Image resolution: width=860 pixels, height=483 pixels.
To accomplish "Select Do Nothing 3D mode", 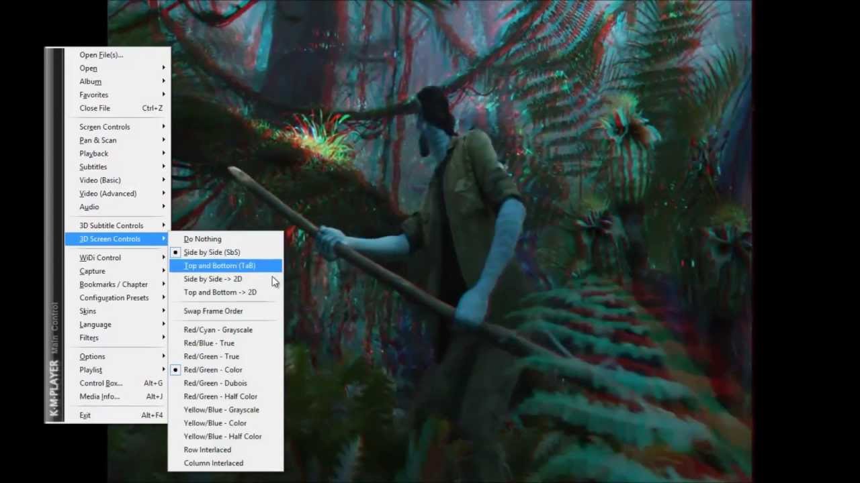I will coord(225,239).
